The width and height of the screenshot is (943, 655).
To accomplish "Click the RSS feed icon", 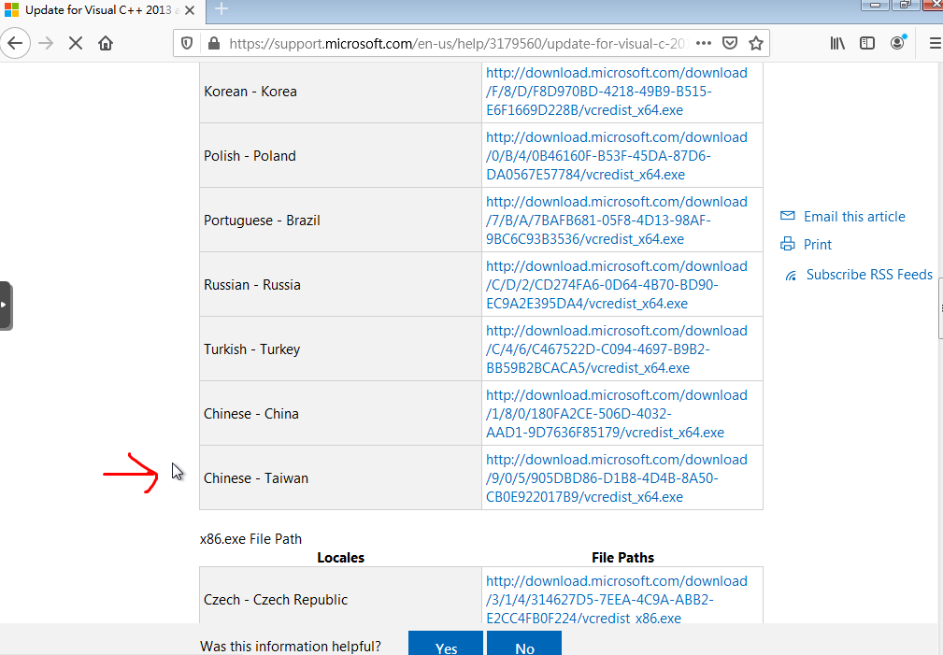I will point(791,276).
